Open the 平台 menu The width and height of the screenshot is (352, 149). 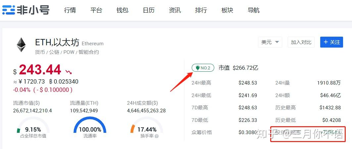(x=96, y=10)
